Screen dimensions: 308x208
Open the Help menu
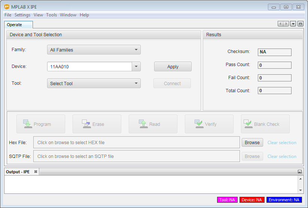(x=84, y=15)
